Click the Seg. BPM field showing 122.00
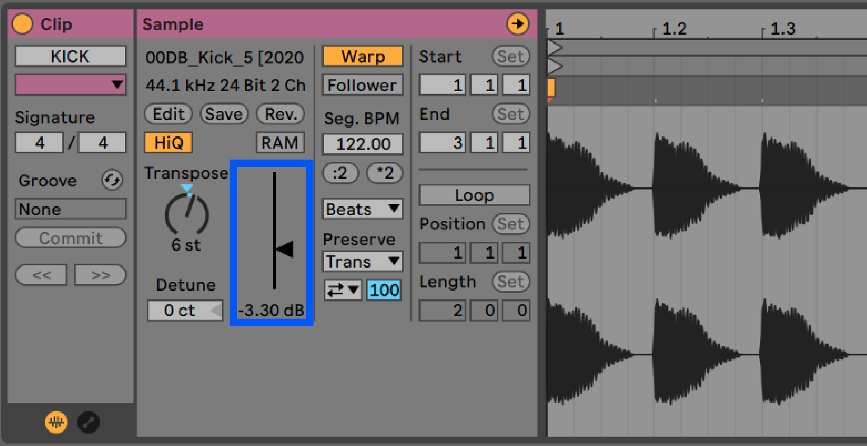Viewport: 867px width, 446px height. [x=362, y=144]
